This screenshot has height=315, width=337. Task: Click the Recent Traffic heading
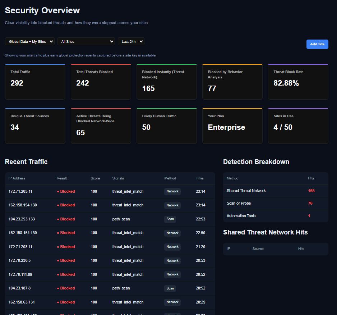26,161
